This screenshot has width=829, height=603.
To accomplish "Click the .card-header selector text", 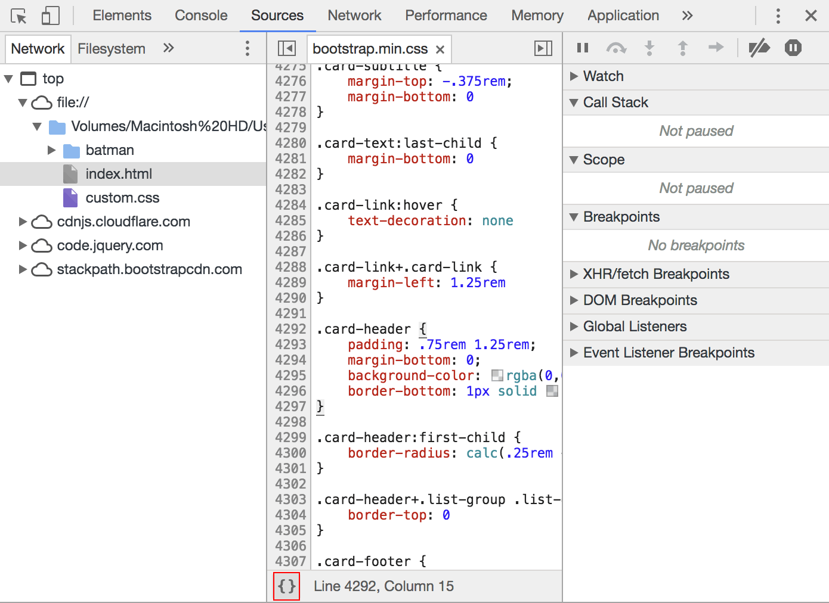I will [x=364, y=329].
